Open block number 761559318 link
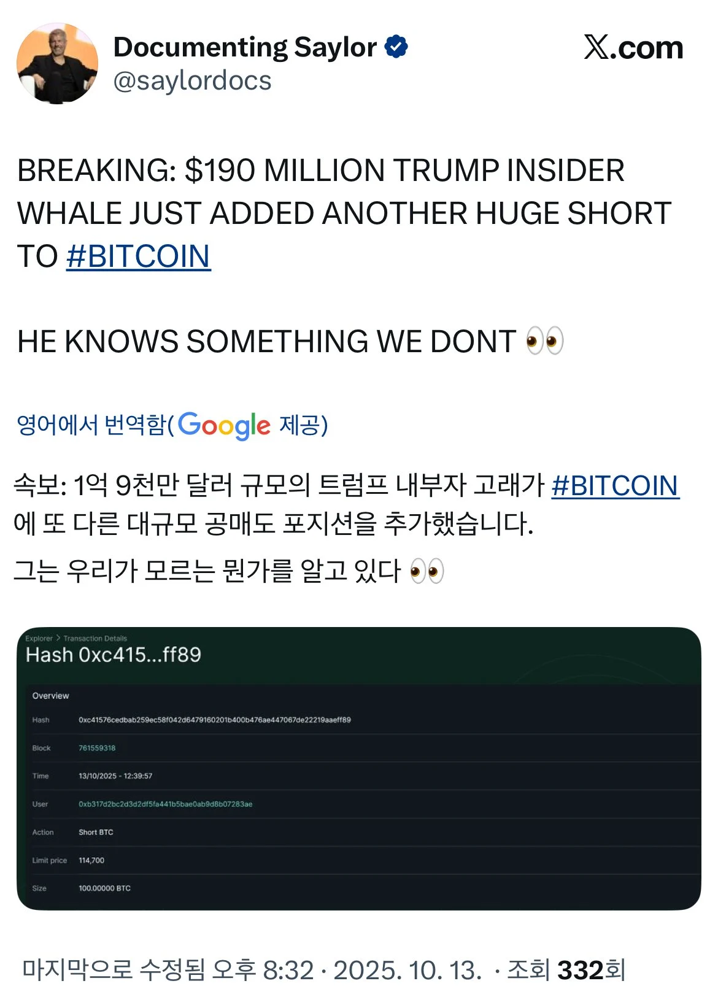 [97, 748]
